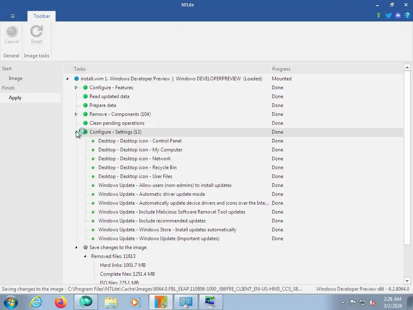Open the control panel taskbar icon

pyautogui.click(x=186, y=302)
